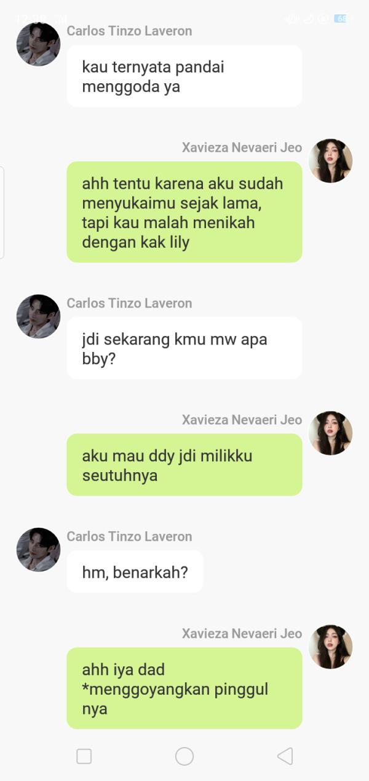Tap Xavieza Nevaeri Jeo name above "ahh tentu" message
369x781 pixels.
point(242,147)
